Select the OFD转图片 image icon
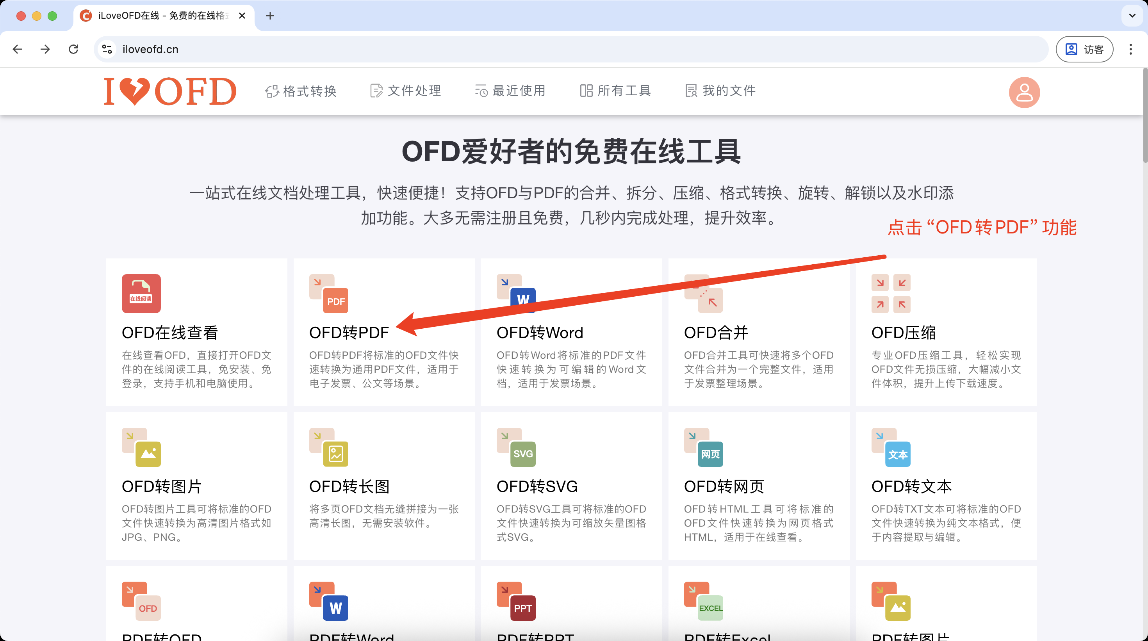 click(x=148, y=452)
